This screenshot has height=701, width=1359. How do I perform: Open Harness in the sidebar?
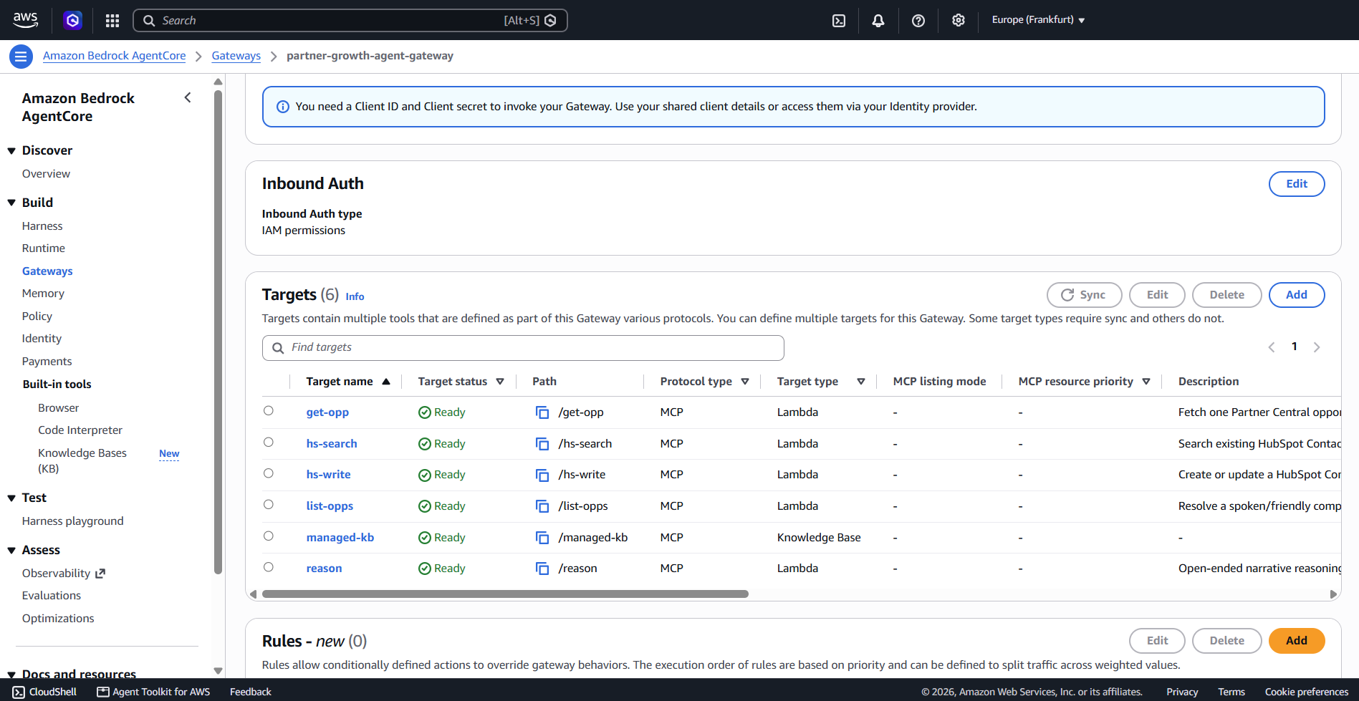pyautogui.click(x=42, y=226)
